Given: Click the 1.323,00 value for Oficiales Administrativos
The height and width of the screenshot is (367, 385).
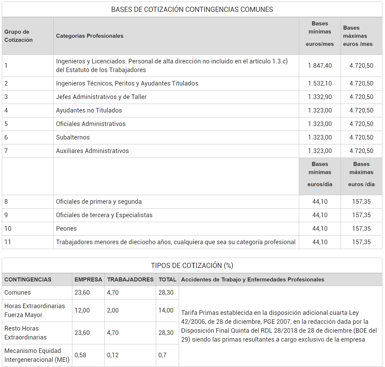Looking at the screenshot, I should coord(320,124).
